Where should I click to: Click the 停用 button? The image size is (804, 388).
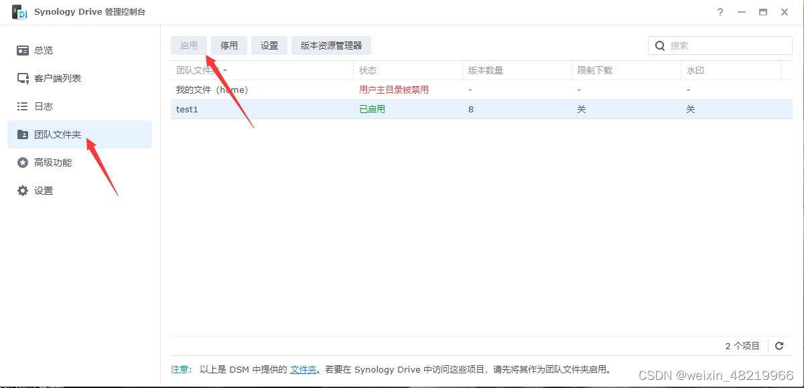(x=229, y=45)
